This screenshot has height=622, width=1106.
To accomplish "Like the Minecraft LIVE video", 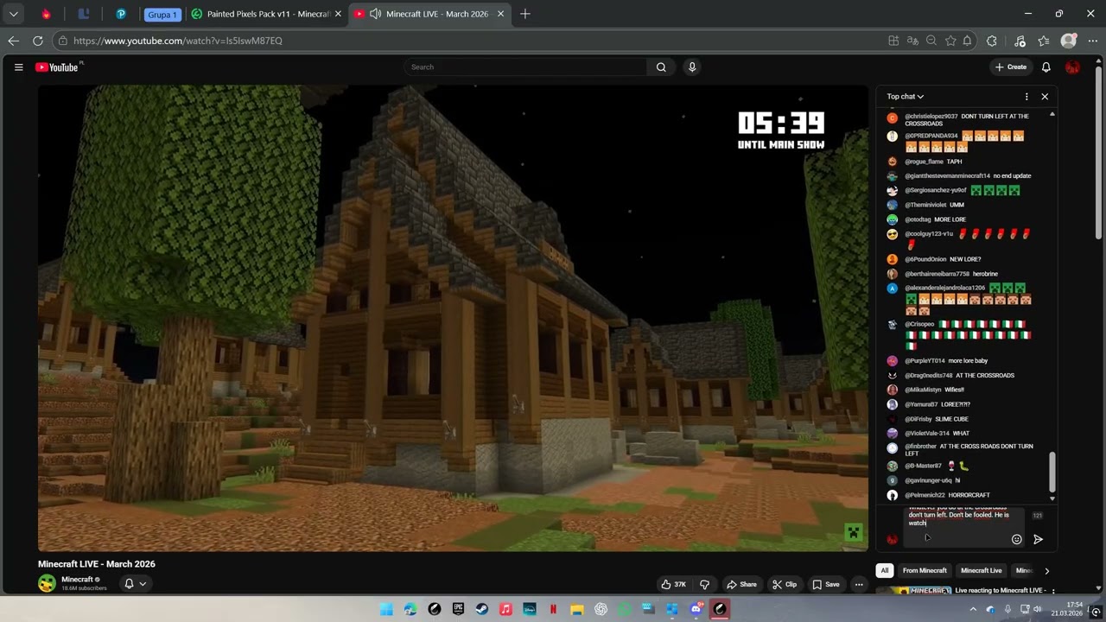I will [674, 584].
